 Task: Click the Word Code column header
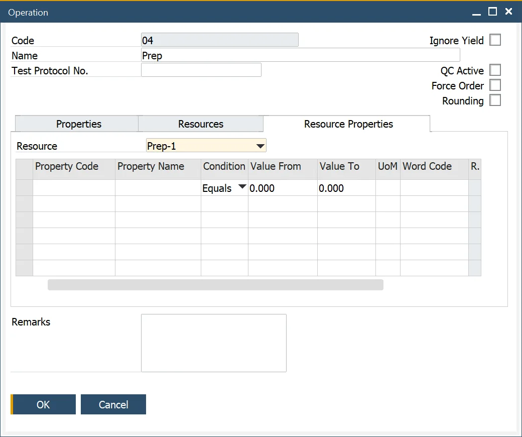[427, 166]
